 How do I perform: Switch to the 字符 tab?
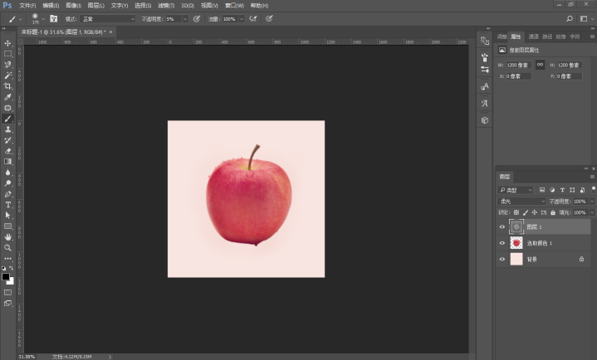[x=575, y=36]
